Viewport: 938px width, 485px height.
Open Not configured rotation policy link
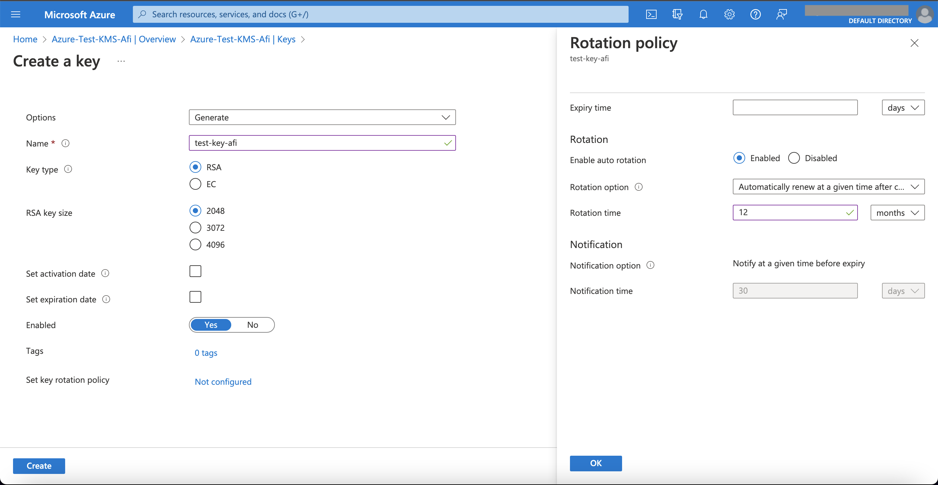(x=223, y=382)
